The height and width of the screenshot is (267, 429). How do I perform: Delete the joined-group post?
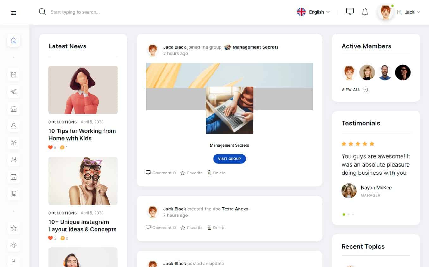pos(216,173)
